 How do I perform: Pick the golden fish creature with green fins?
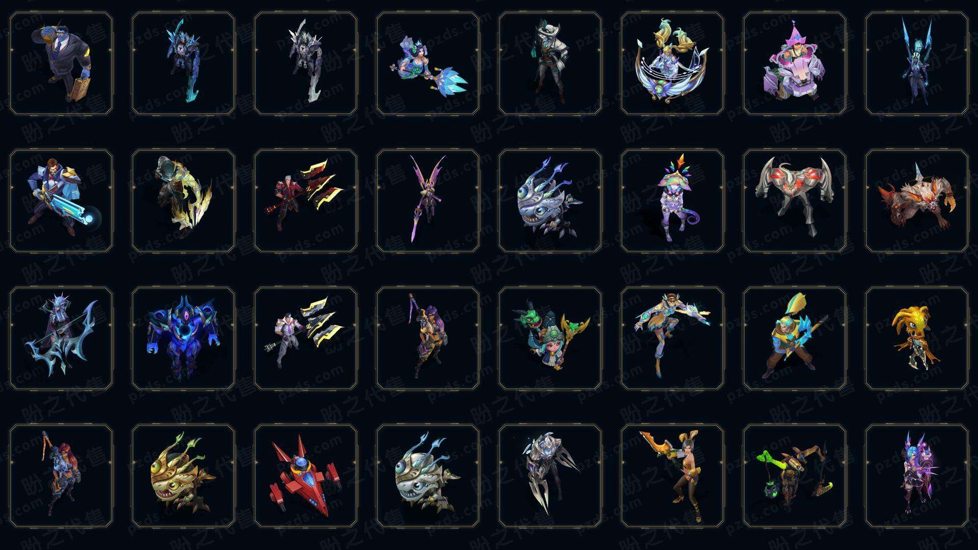(183, 476)
